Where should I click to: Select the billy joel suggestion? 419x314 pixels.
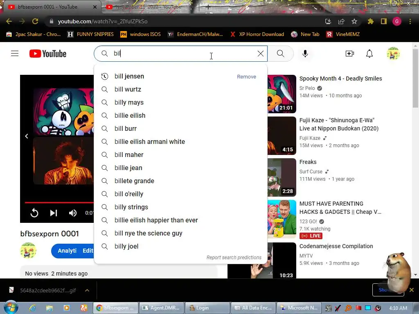tap(180, 247)
